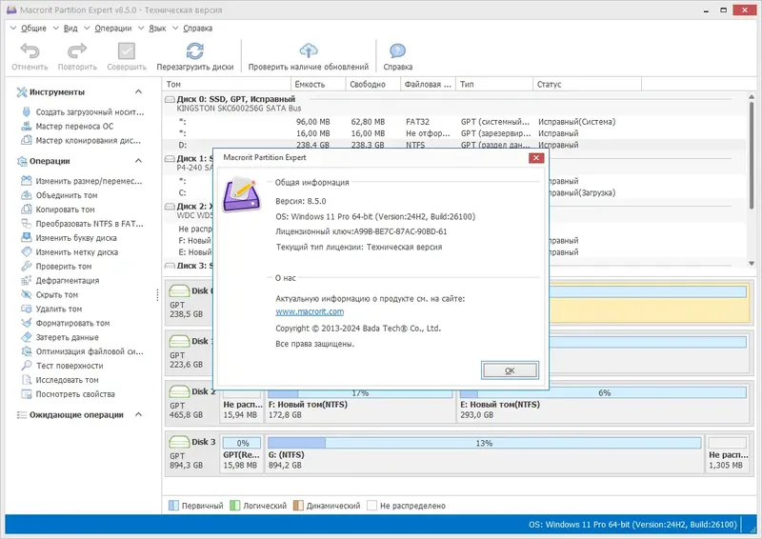
Task: Open the Справка help toolbar icon
Action: tap(397, 51)
